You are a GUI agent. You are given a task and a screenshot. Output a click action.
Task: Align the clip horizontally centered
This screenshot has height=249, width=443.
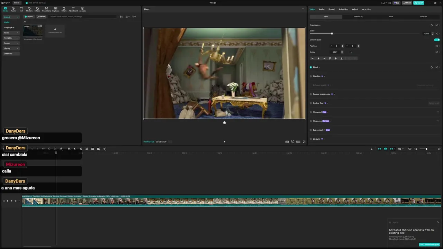(x=318, y=58)
